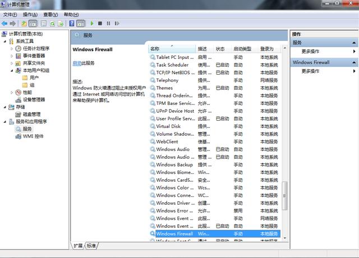Viewport: 359px width, 258px height.
Task: Select the Task Scheduler service row
Action: (x=215, y=65)
